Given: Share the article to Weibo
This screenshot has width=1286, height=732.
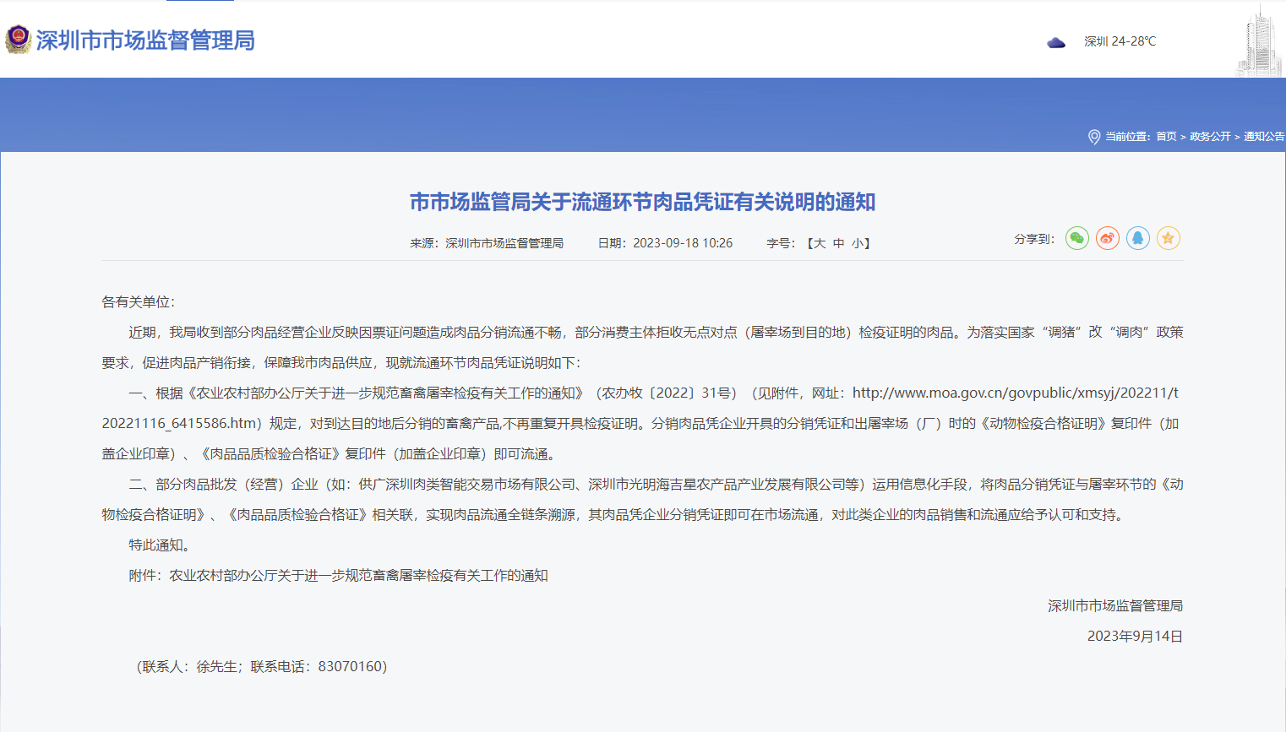Looking at the screenshot, I should pos(1108,238).
